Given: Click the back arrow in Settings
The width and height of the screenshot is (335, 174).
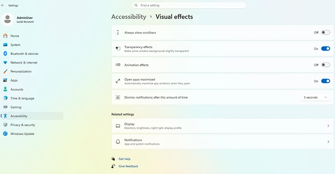Looking at the screenshot, I should (x=2, y=5).
